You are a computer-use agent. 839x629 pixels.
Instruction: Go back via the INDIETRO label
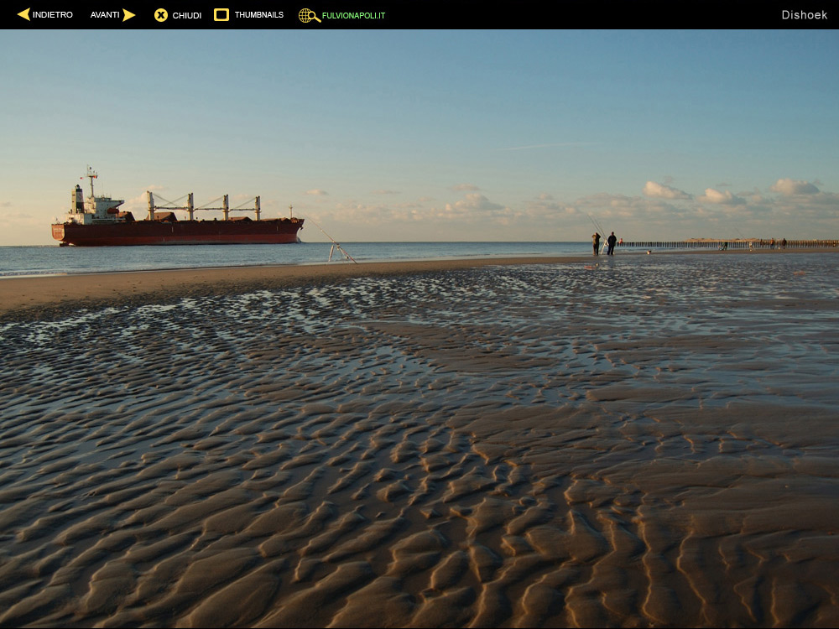click(x=52, y=15)
